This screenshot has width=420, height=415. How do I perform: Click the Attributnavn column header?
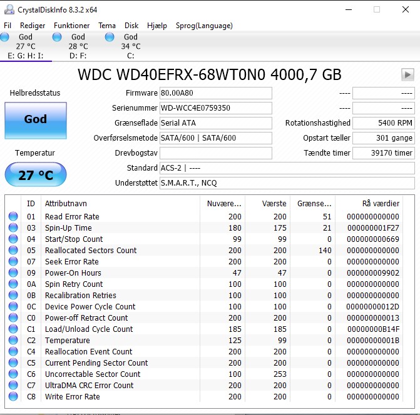coord(120,204)
